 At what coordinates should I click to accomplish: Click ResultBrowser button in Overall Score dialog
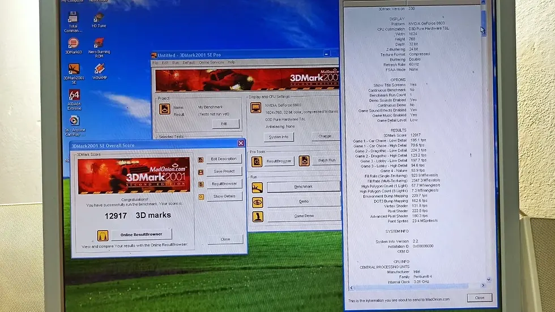[x=224, y=184]
